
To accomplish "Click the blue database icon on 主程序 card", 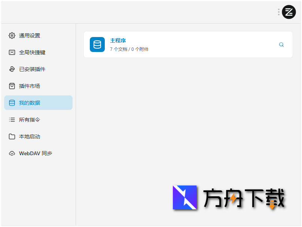I will (x=97, y=45).
